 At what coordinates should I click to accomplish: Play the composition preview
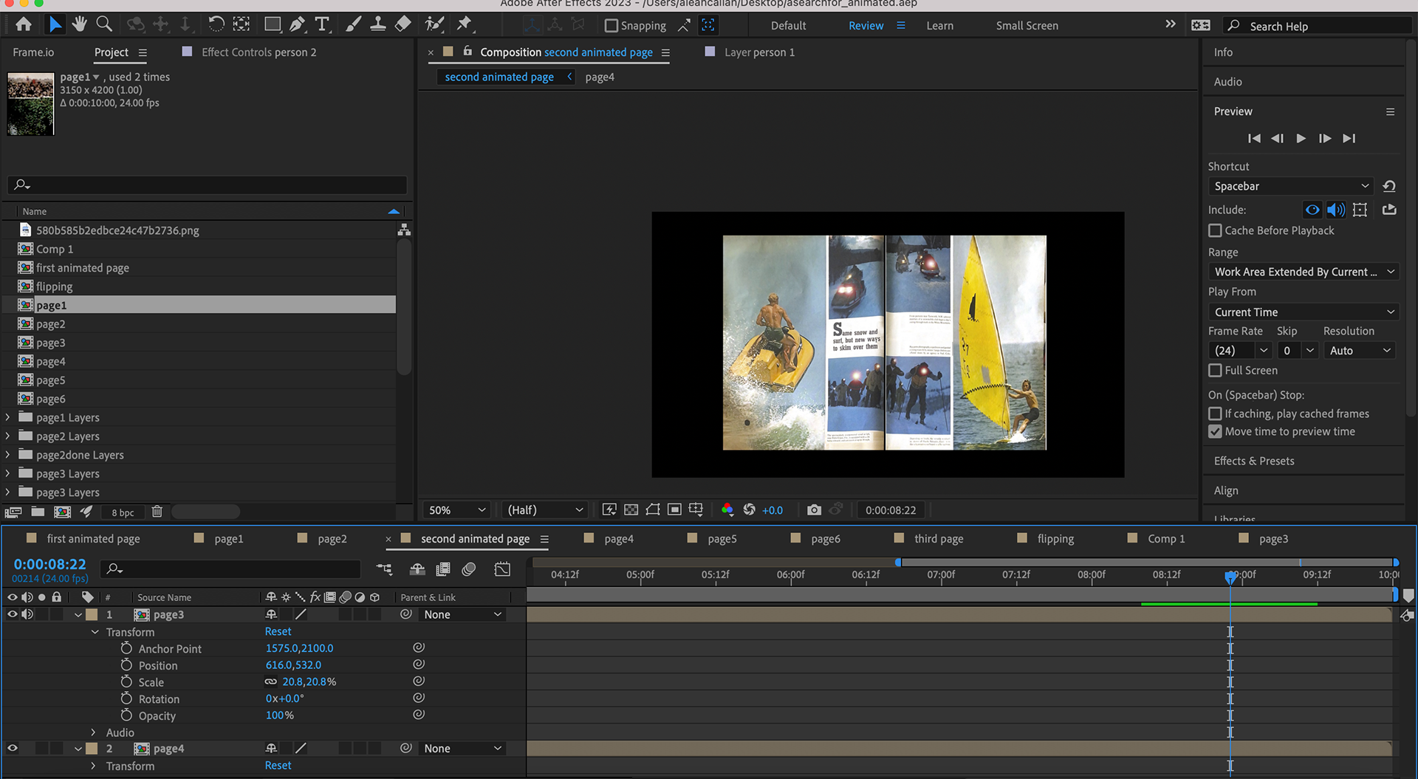point(1301,138)
